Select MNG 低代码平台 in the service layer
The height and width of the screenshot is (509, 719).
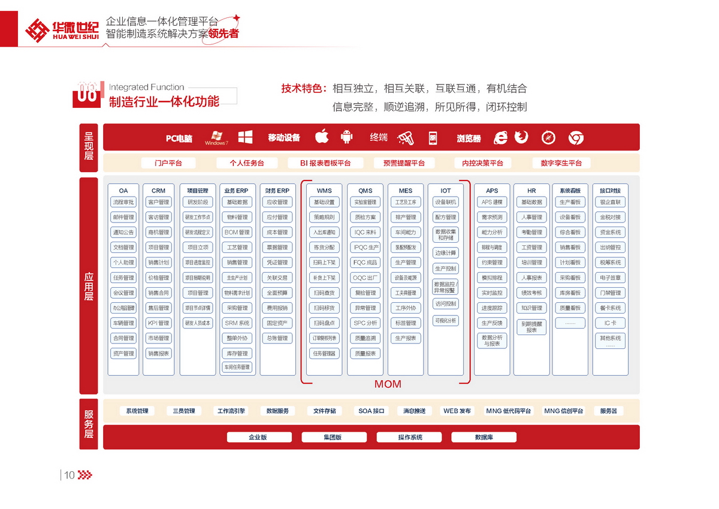(x=509, y=411)
